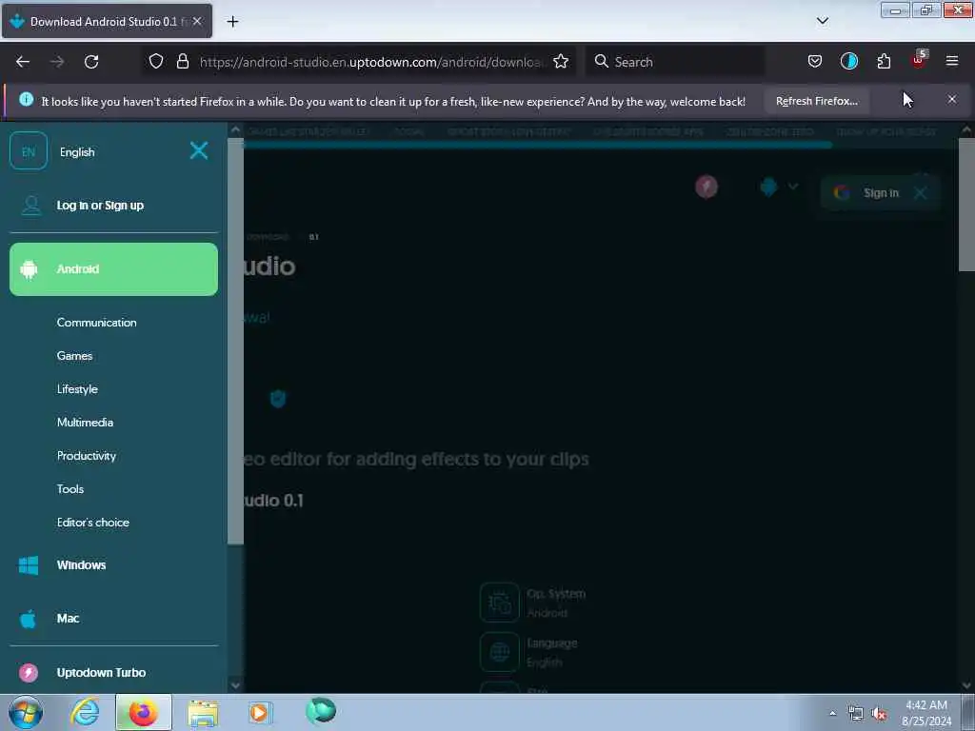This screenshot has width=975, height=731.
Task: Click the address bar URL
Action: point(372,62)
